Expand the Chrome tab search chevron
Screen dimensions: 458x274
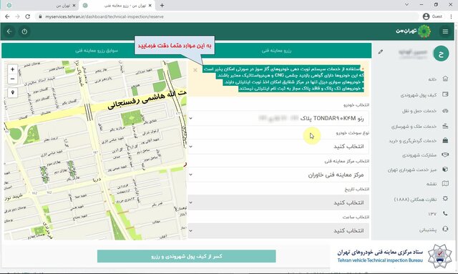pos(406,5)
